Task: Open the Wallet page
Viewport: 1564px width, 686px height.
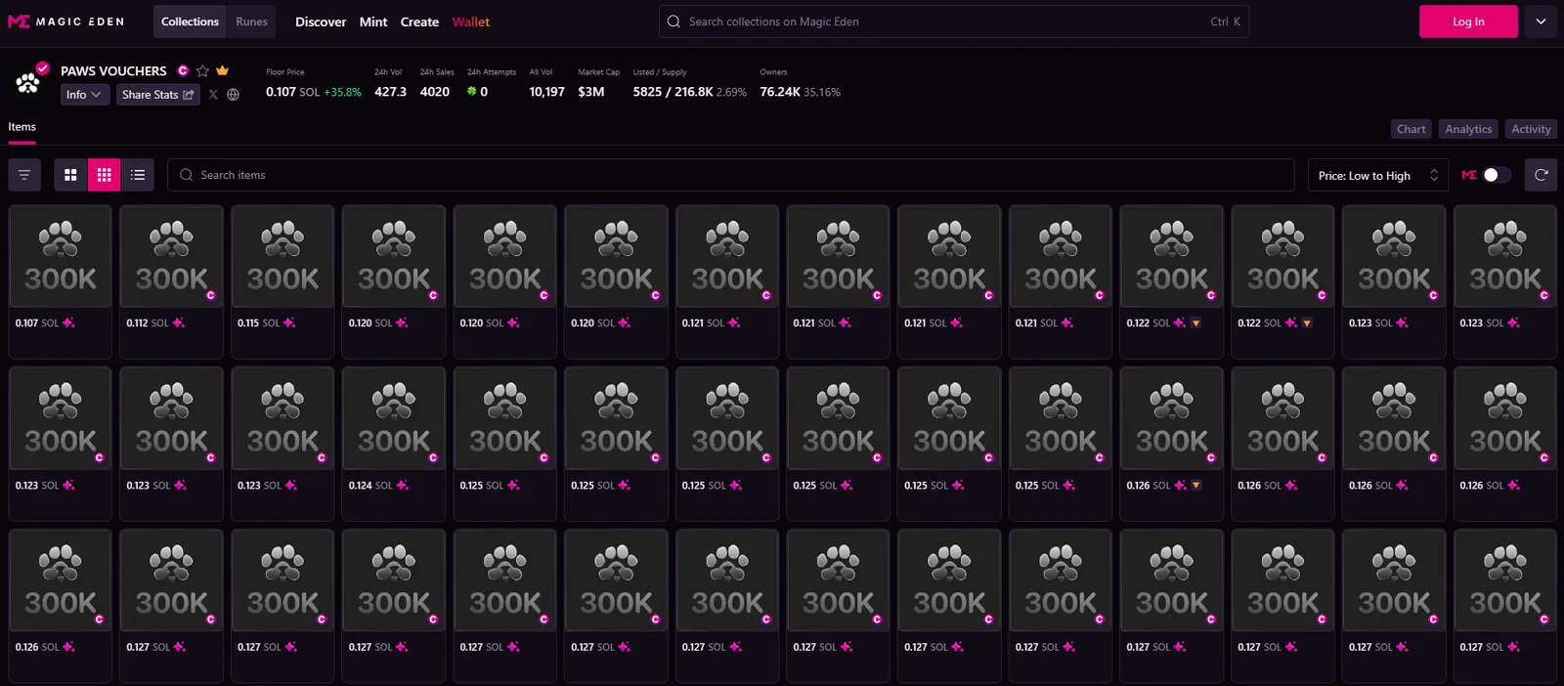Action: click(x=470, y=21)
